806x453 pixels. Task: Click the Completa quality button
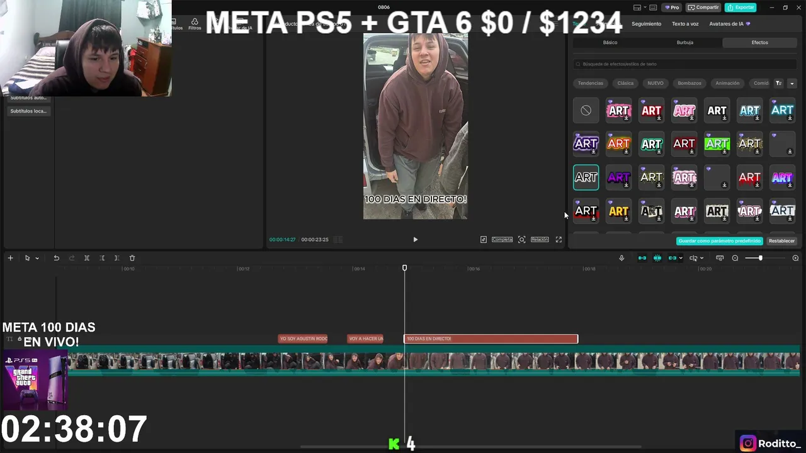[x=502, y=240]
